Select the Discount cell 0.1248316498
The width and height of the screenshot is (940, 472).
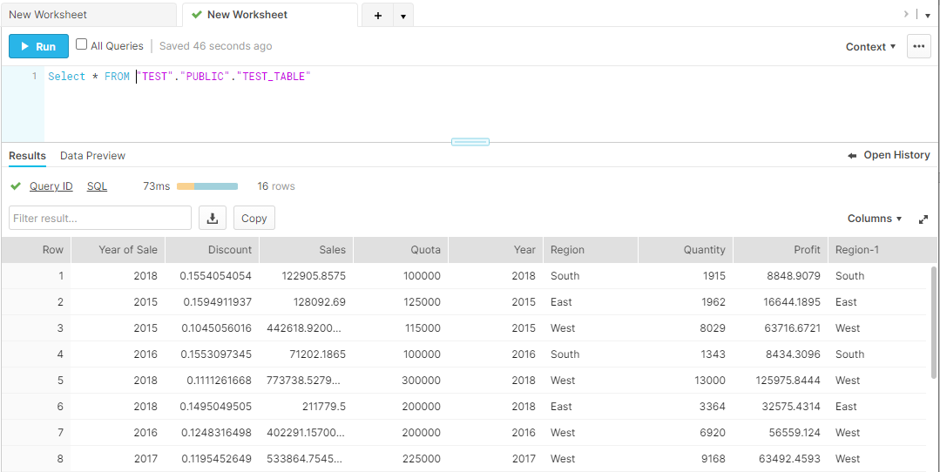click(x=213, y=433)
